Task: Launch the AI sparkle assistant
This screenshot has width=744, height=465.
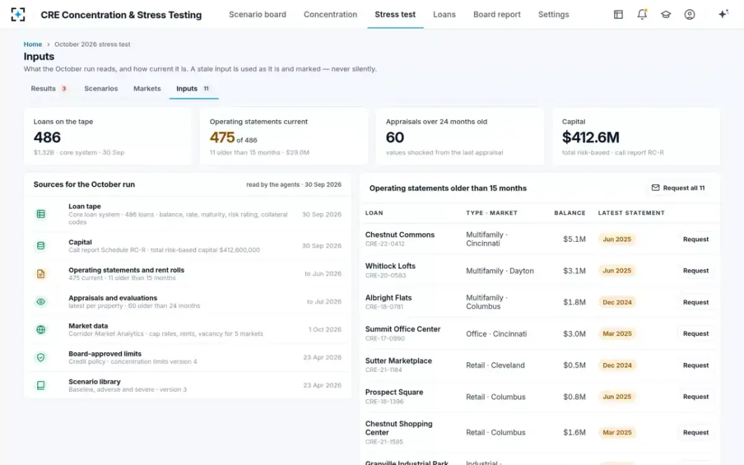Action: (x=723, y=14)
